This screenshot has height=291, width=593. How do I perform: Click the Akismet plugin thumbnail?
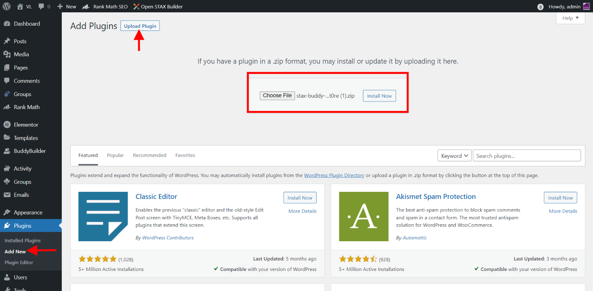pos(364,217)
